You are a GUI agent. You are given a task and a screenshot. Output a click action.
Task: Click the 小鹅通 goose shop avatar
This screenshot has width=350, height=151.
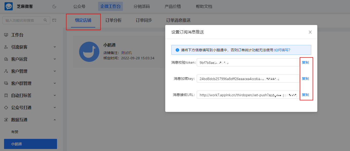[89, 52]
